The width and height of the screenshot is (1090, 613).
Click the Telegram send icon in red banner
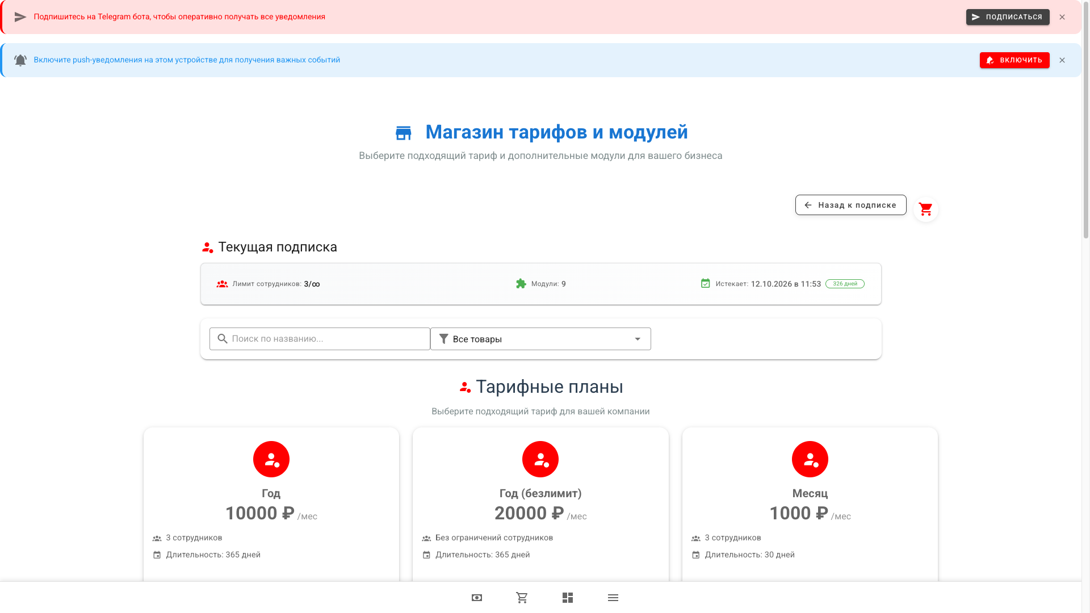[x=20, y=16]
